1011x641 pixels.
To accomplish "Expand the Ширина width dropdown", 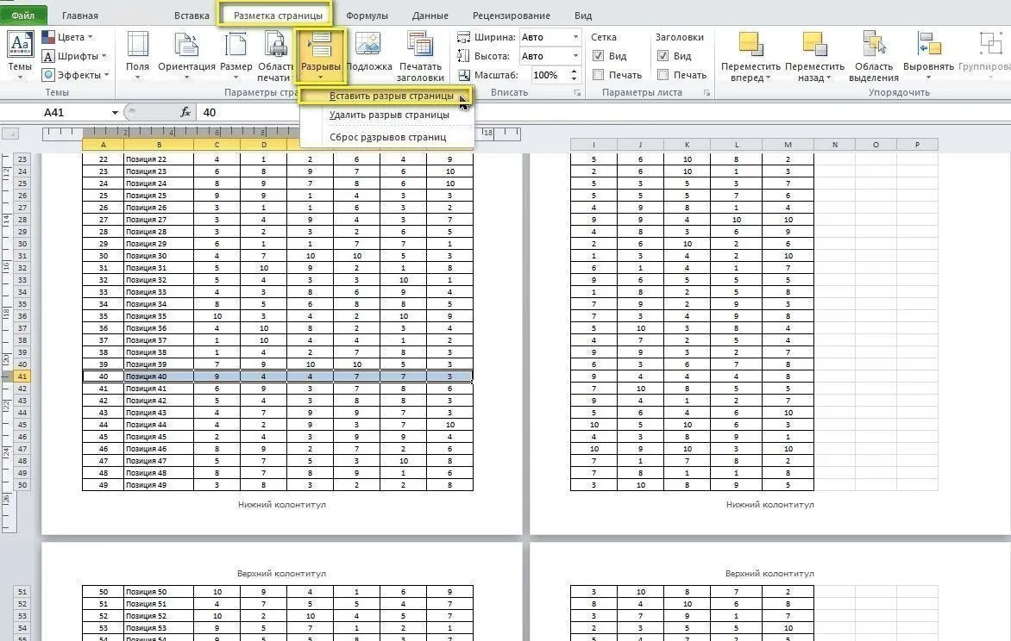I will [x=575, y=37].
